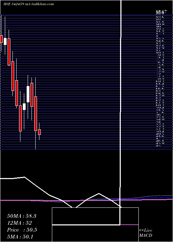Click the '<<Live MACD' label
Screen dimensions: 173x242
pos(146,233)
